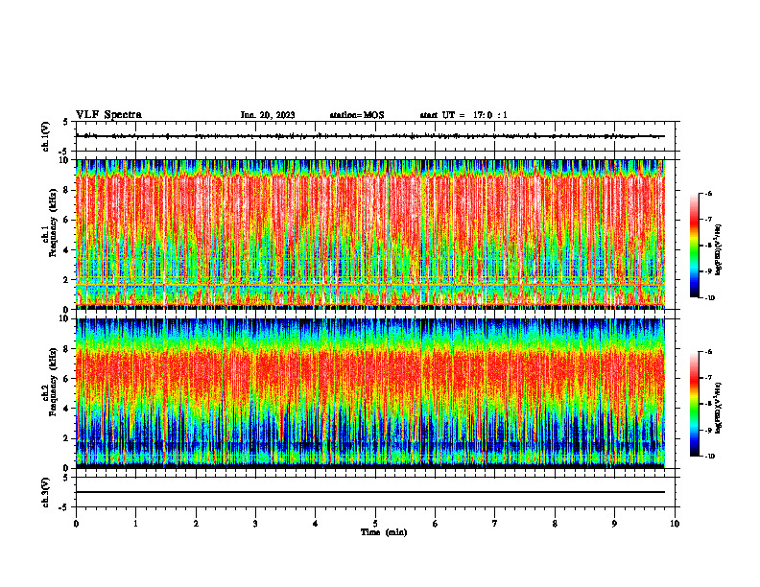The height and width of the screenshot is (587, 760).
Task: Click the "-10" label on ch.1 color bar
Action: coord(709,298)
